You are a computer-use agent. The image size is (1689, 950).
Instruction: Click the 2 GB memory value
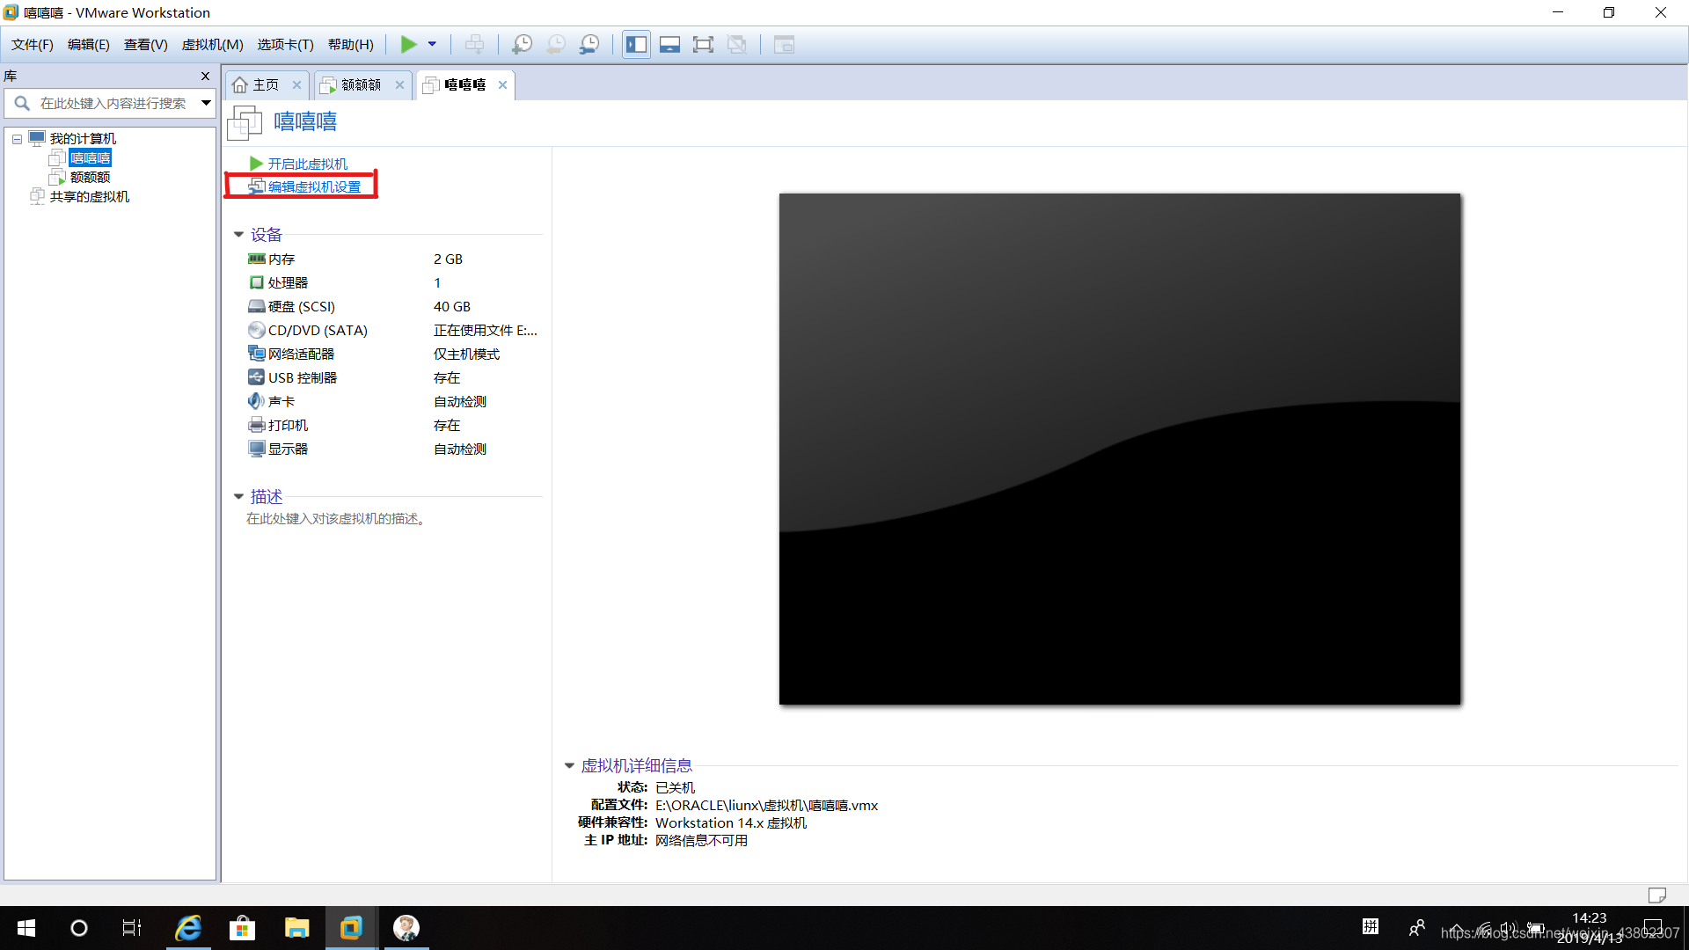pyautogui.click(x=448, y=259)
